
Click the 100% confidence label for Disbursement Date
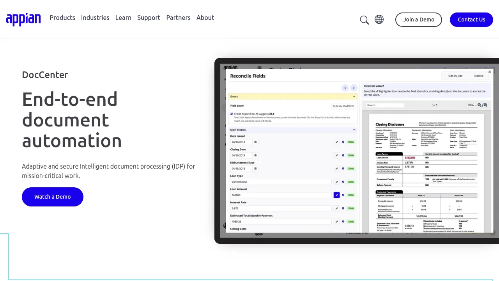pos(351,169)
